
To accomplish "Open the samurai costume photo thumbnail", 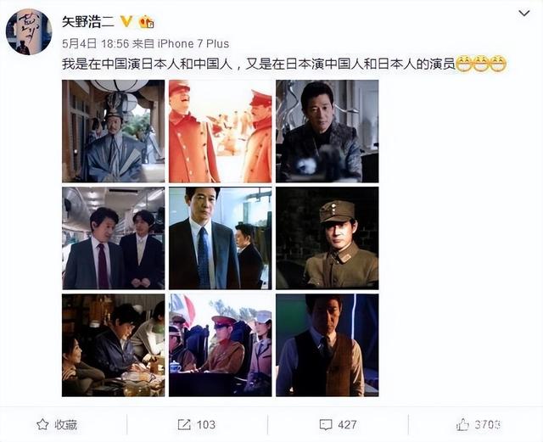I will 113,131.
